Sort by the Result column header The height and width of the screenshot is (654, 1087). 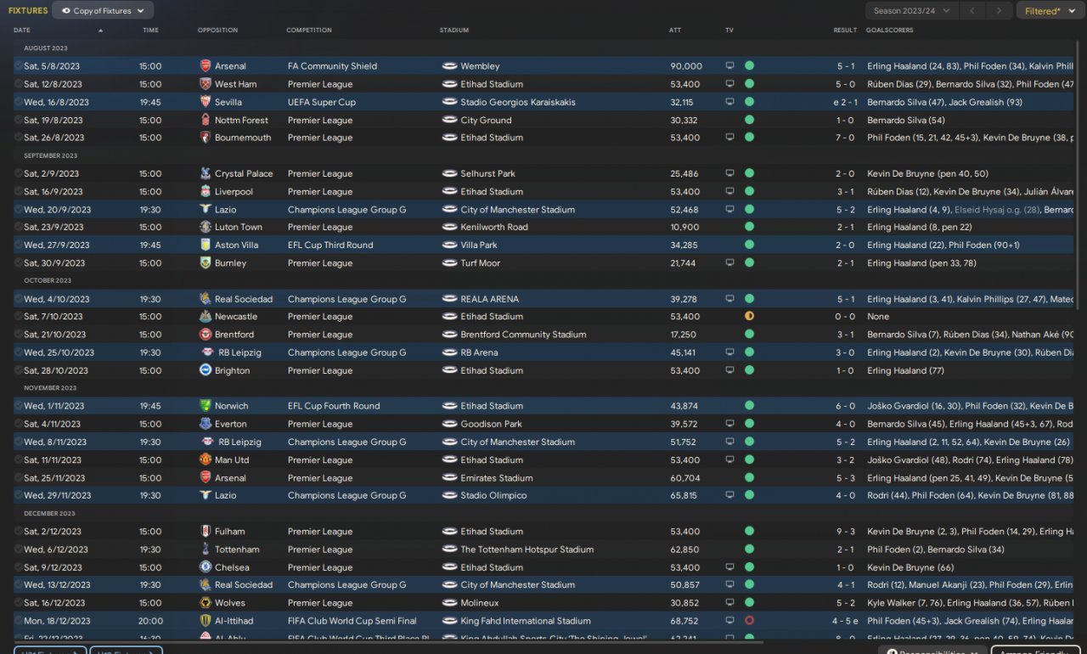click(x=845, y=31)
